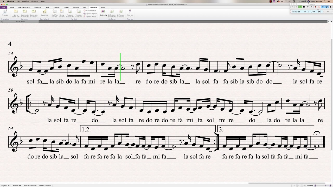Stop playback in the Trasporto panel
The image size is (333, 187).
click(304, 7)
